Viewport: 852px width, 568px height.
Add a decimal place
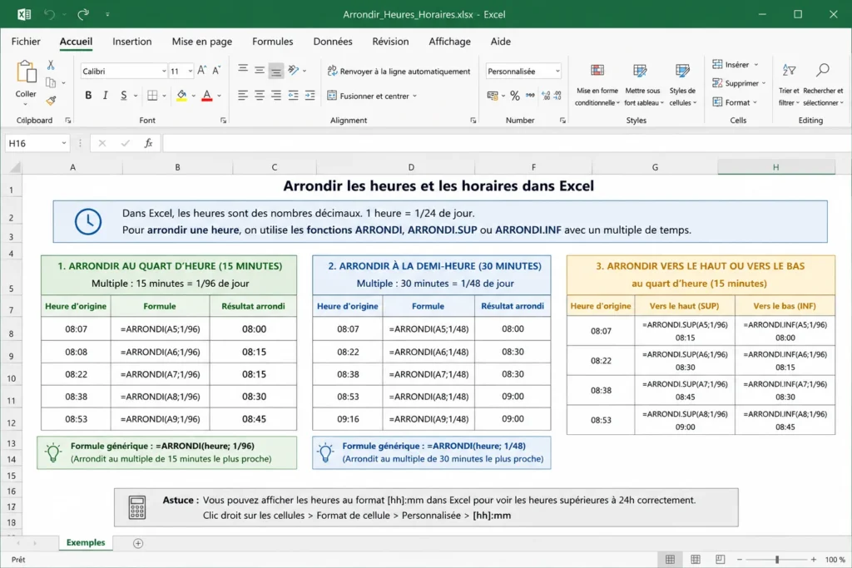pyautogui.click(x=546, y=96)
